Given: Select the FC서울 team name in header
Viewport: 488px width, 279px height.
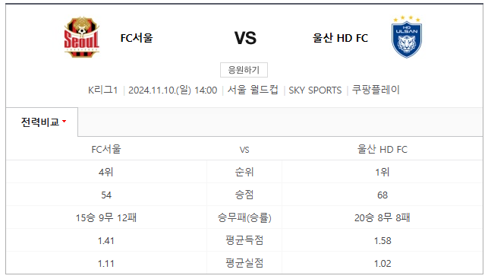Looking at the screenshot, I should pyautogui.click(x=137, y=38).
